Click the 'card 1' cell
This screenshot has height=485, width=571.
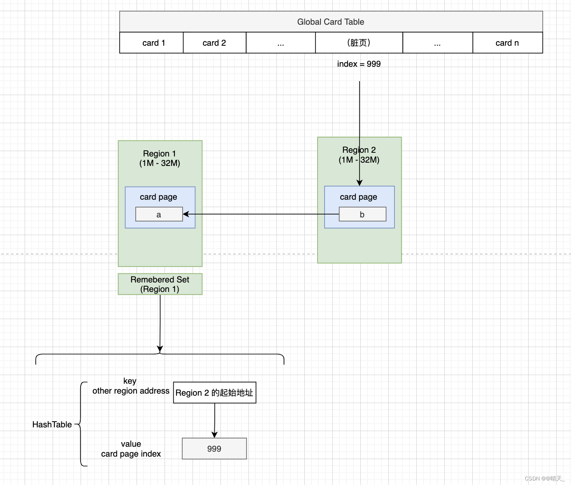[151, 43]
